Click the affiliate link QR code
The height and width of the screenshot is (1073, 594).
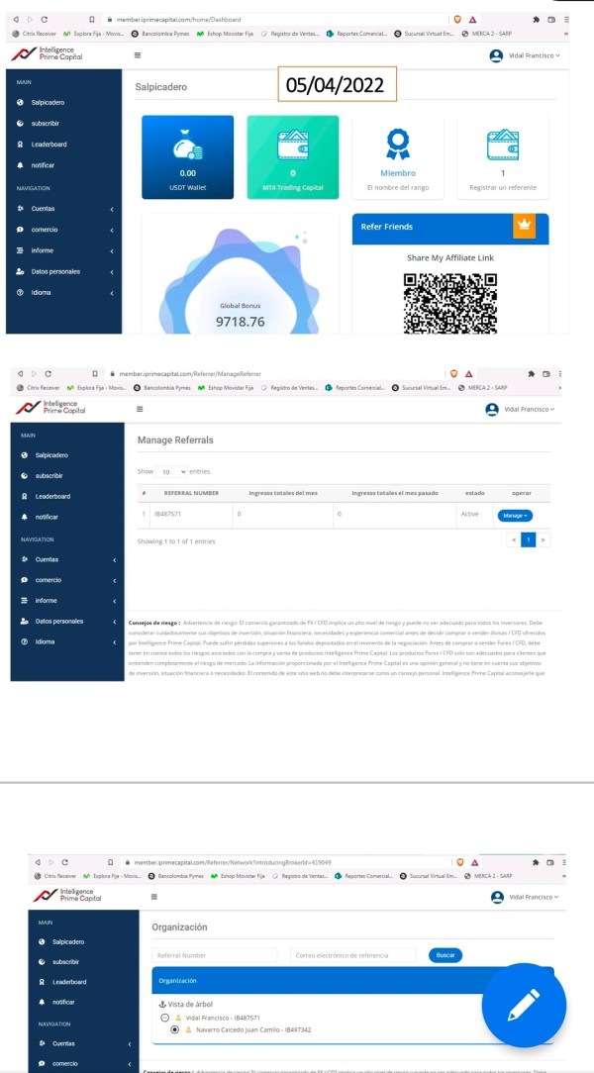[x=449, y=303]
